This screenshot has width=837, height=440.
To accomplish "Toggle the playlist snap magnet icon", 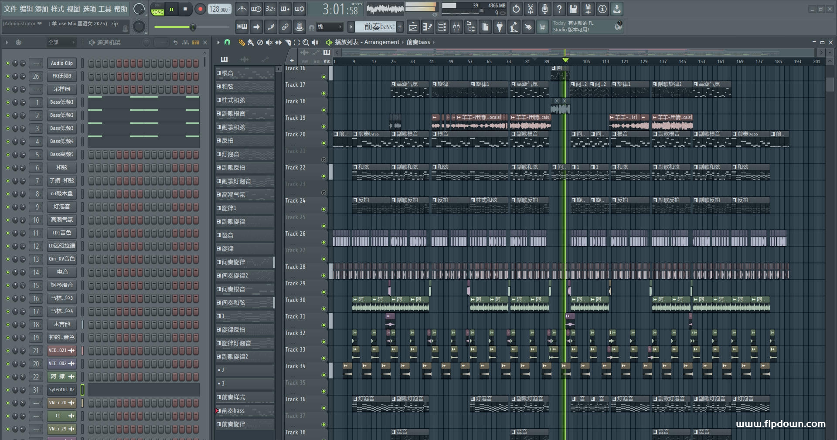I will point(227,42).
